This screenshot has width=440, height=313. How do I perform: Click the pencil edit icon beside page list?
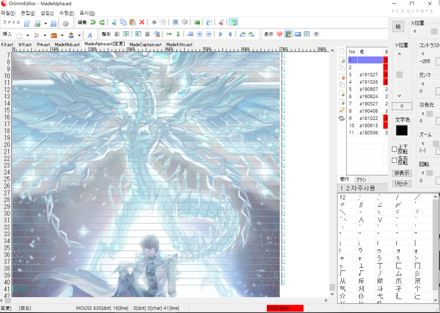point(341,110)
